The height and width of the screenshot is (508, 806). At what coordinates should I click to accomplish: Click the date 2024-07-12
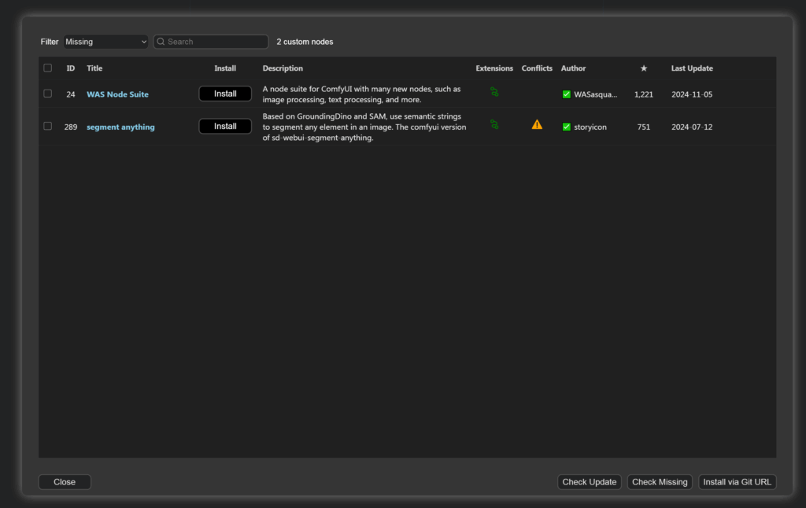(692, 127)
